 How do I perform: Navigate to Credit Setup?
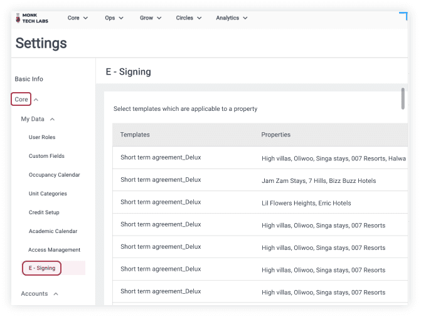pyautogui.click(x=44, y=212)
